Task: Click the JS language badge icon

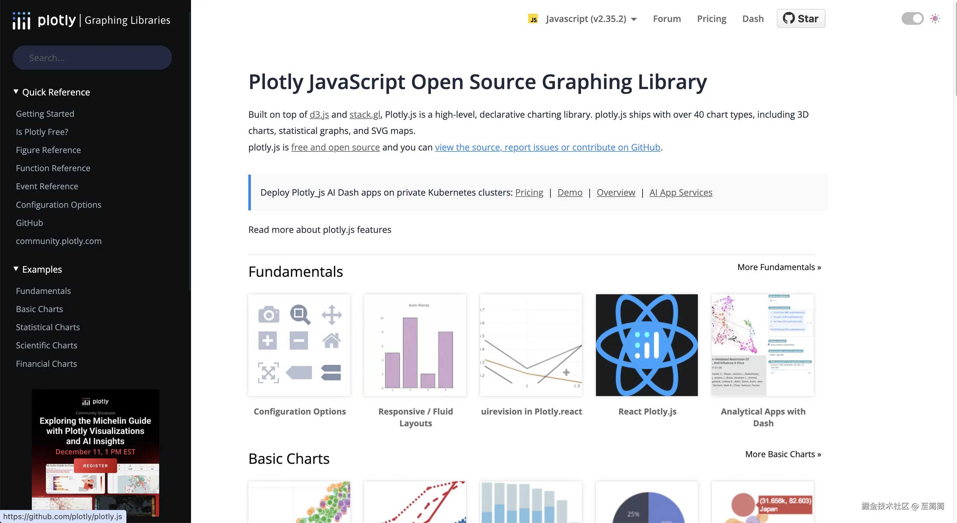Action: click(x=533, y=19)
